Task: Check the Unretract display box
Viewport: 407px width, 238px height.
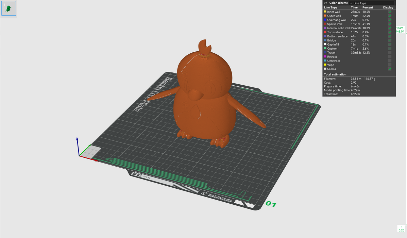Action: [390, 61]
